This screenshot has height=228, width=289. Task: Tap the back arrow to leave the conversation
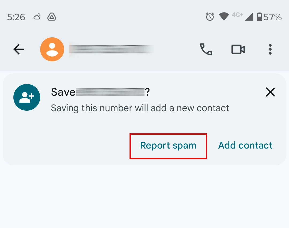(x=18, y=49)
